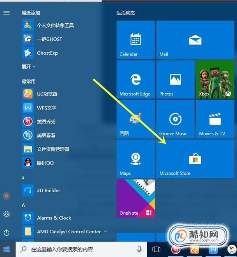Open the OneNote tile

point(136,199)
